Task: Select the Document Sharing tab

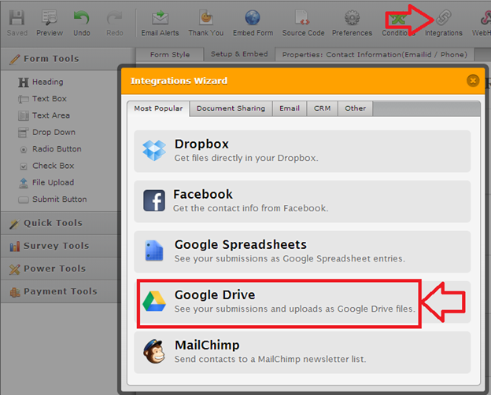Action: pyautogui.click(x=231, y=108)
